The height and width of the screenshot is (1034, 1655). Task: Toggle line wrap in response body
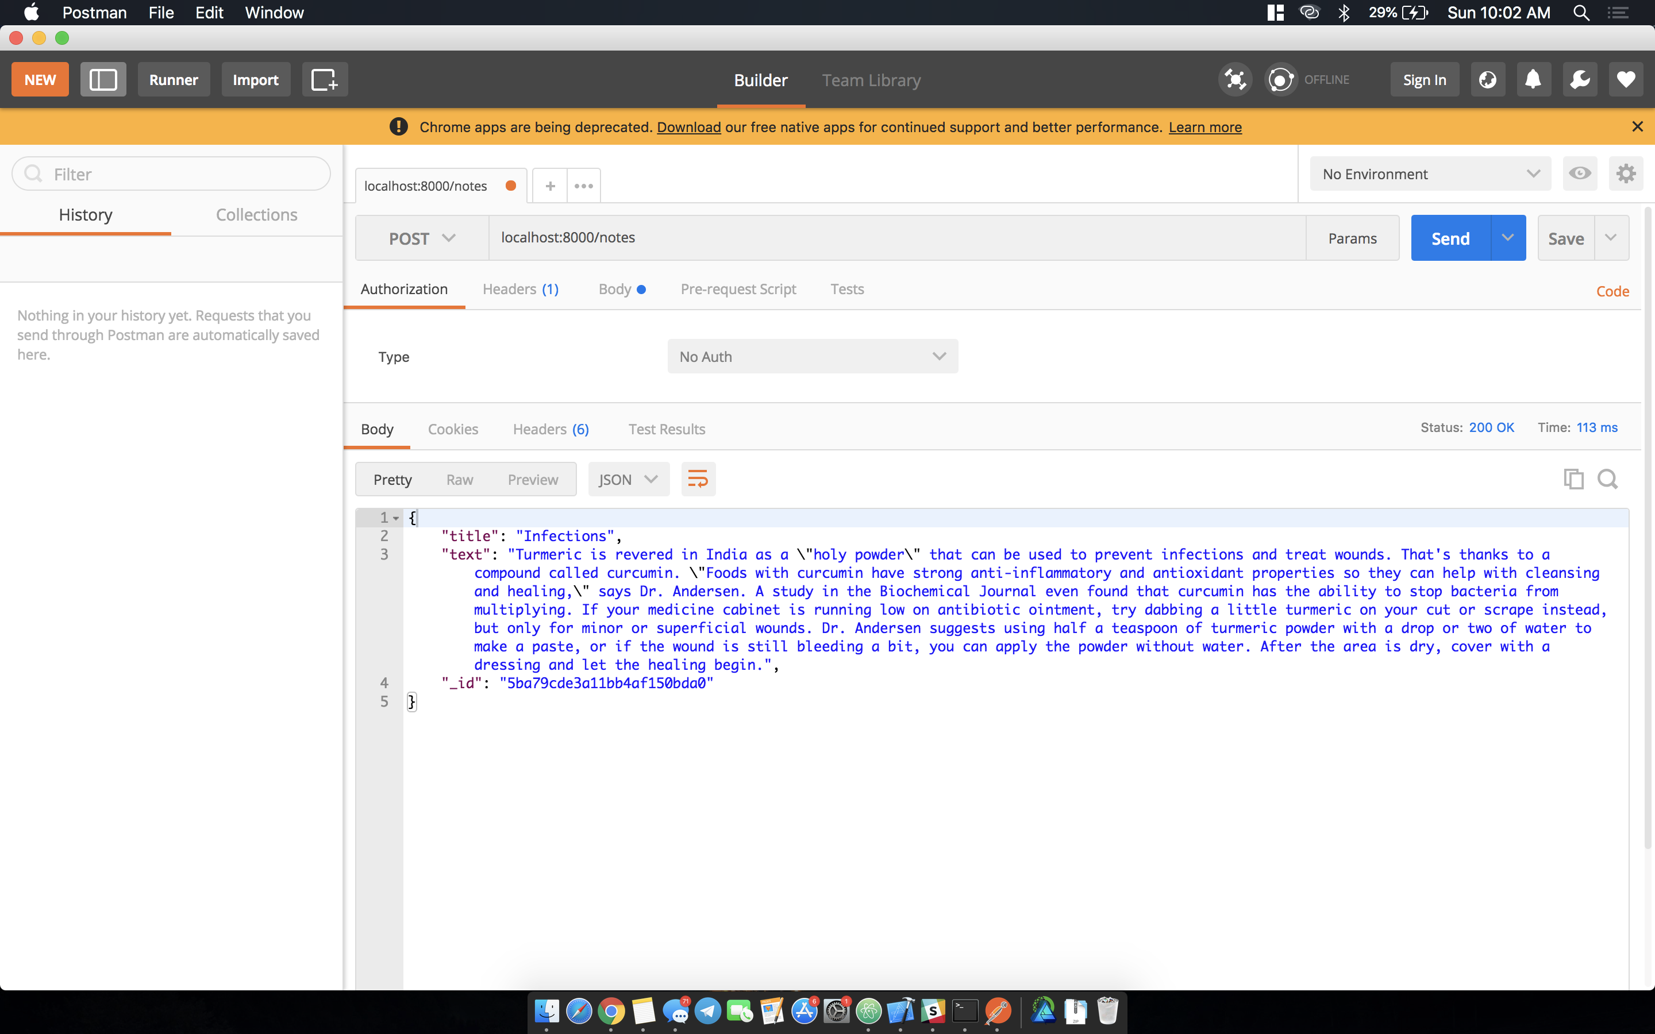point(698,479)
